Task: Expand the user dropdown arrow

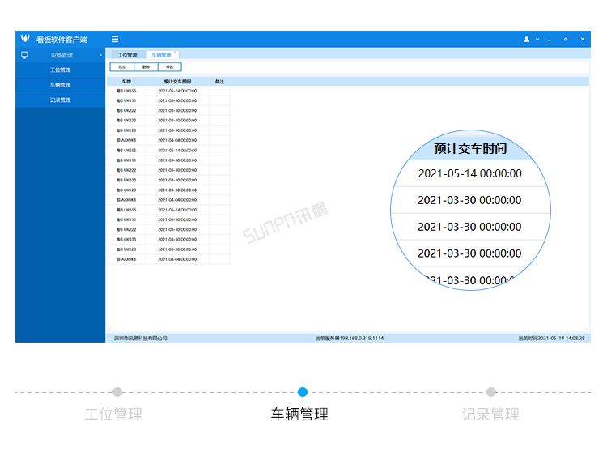Action: [x=537, y=39]
